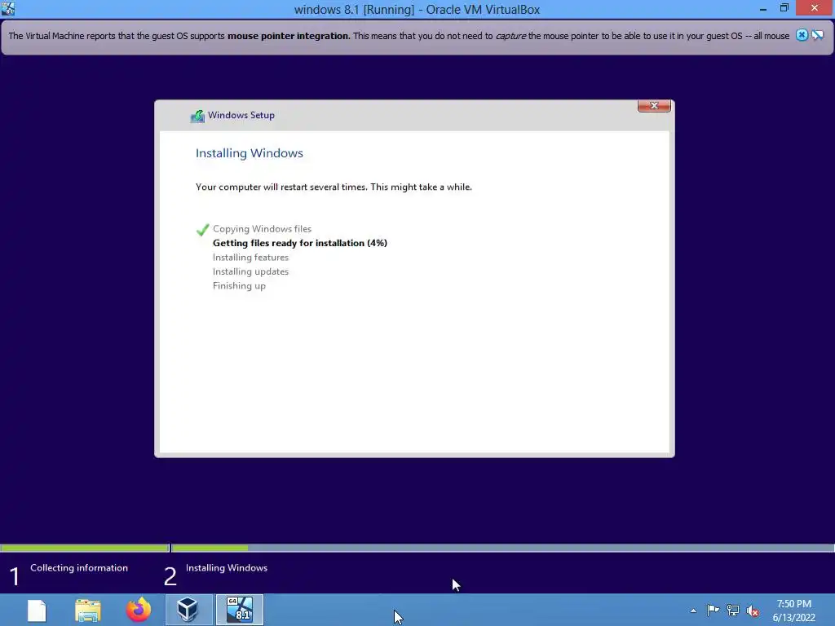Click the Installing Windows progress bar segment
The height and width of the screenshot is (626, 835).
coord(502,548)
